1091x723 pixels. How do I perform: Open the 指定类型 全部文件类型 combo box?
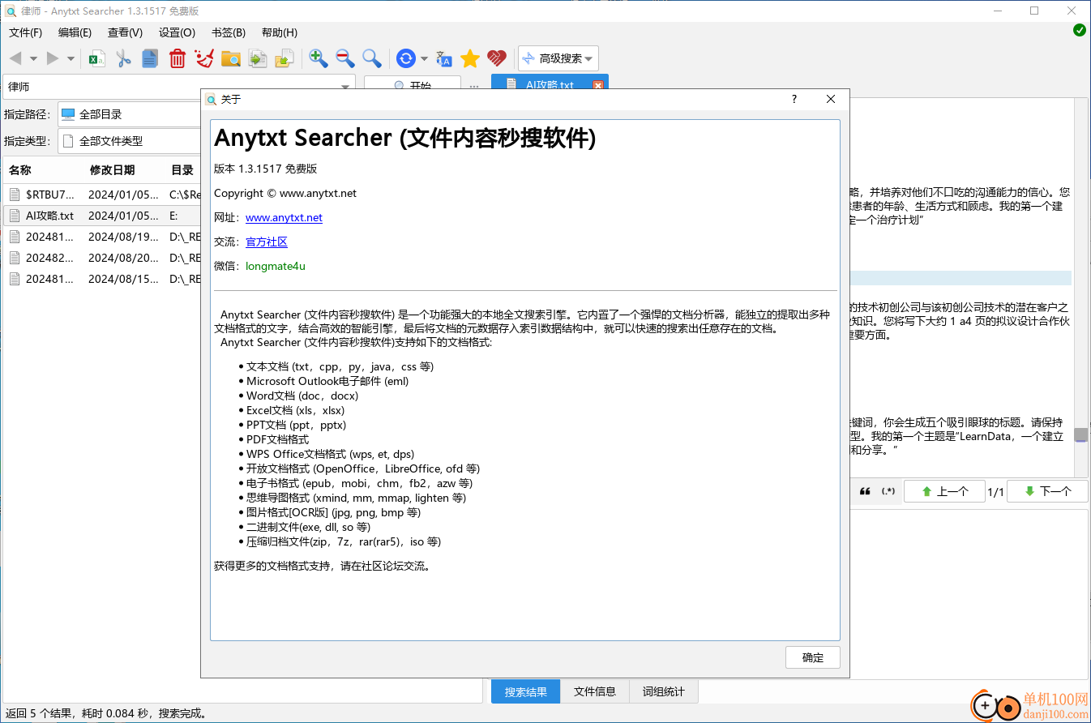[129, 141]
